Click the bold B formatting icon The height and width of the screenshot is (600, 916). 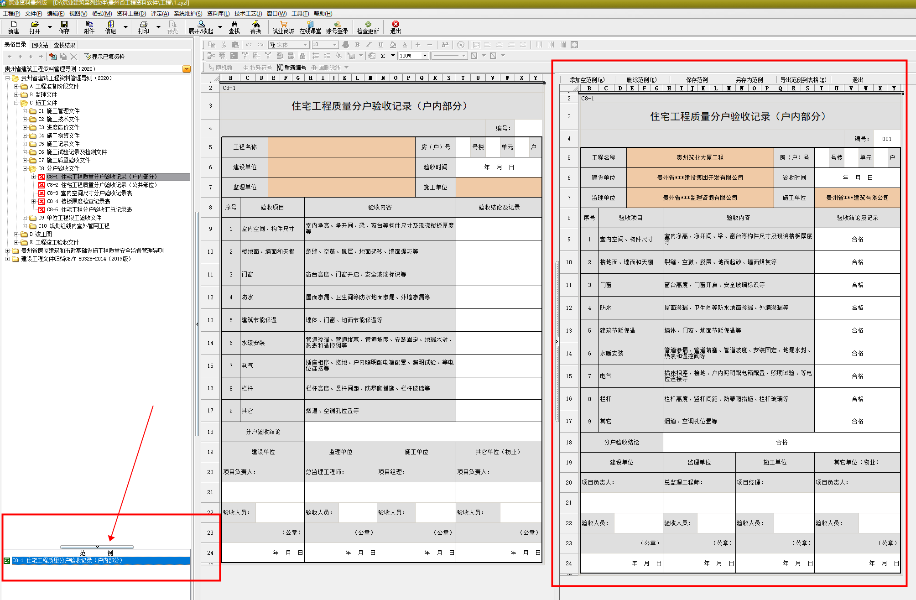pyautogui.click(x=357, y=45)
